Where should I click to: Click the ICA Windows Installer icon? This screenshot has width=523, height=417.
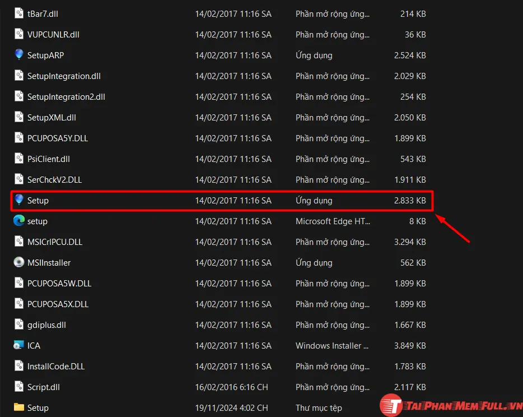19,345
